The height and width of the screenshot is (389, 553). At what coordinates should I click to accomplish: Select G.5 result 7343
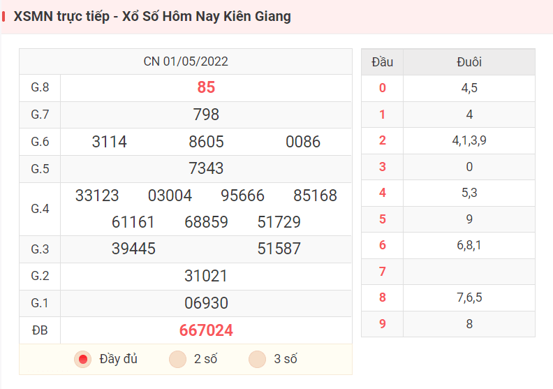(x=206, y=168)
